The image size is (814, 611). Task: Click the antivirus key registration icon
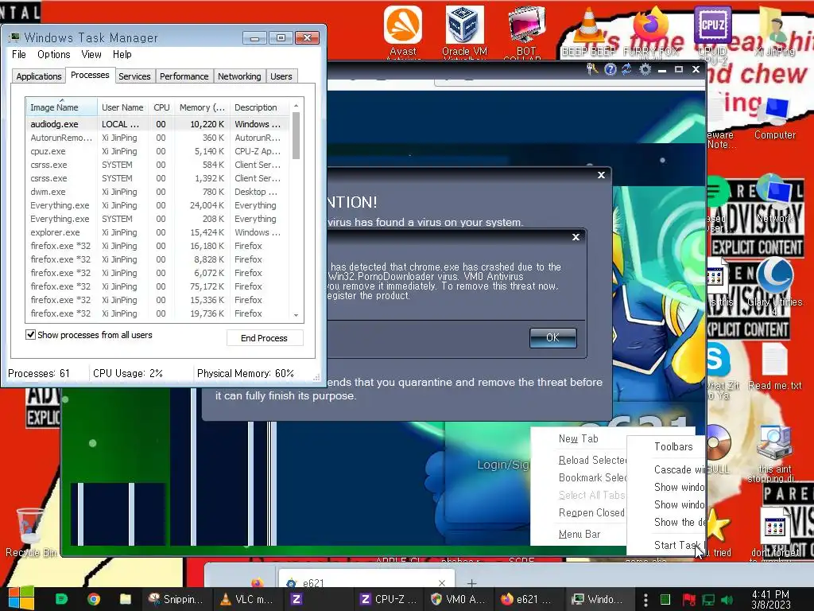click(x=591, y=69)
